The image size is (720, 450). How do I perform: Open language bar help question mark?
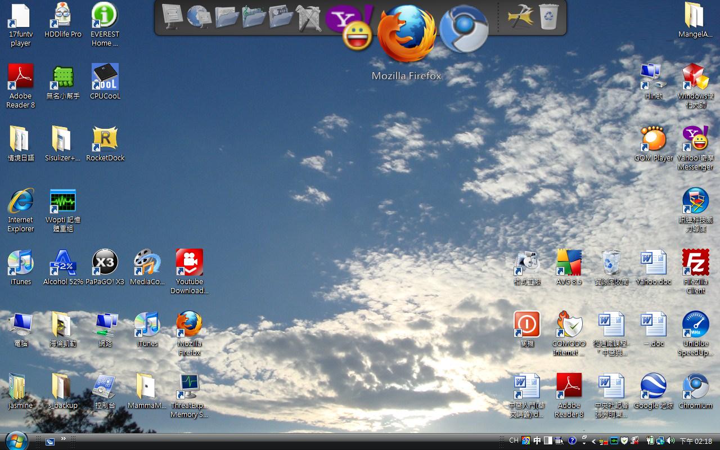(572, 441)
